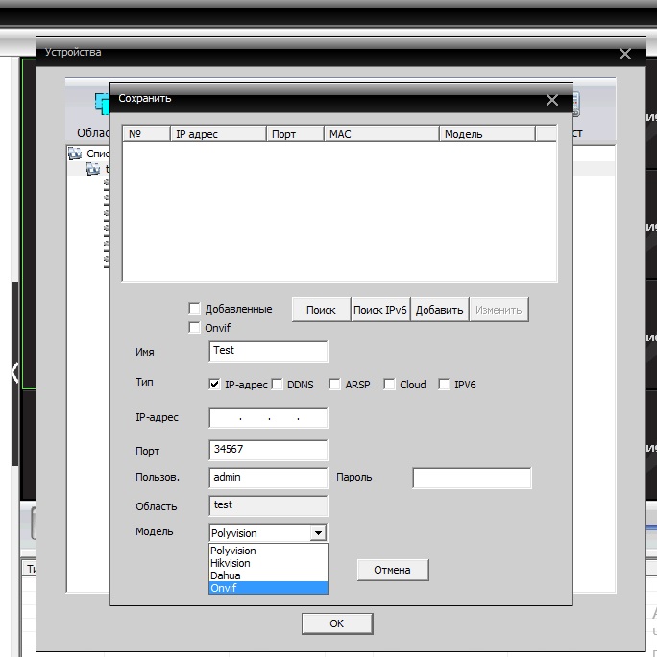The image size is (657, 657).
Task: Sort by the IP адрес column header
Action: (x=218, y=134)
